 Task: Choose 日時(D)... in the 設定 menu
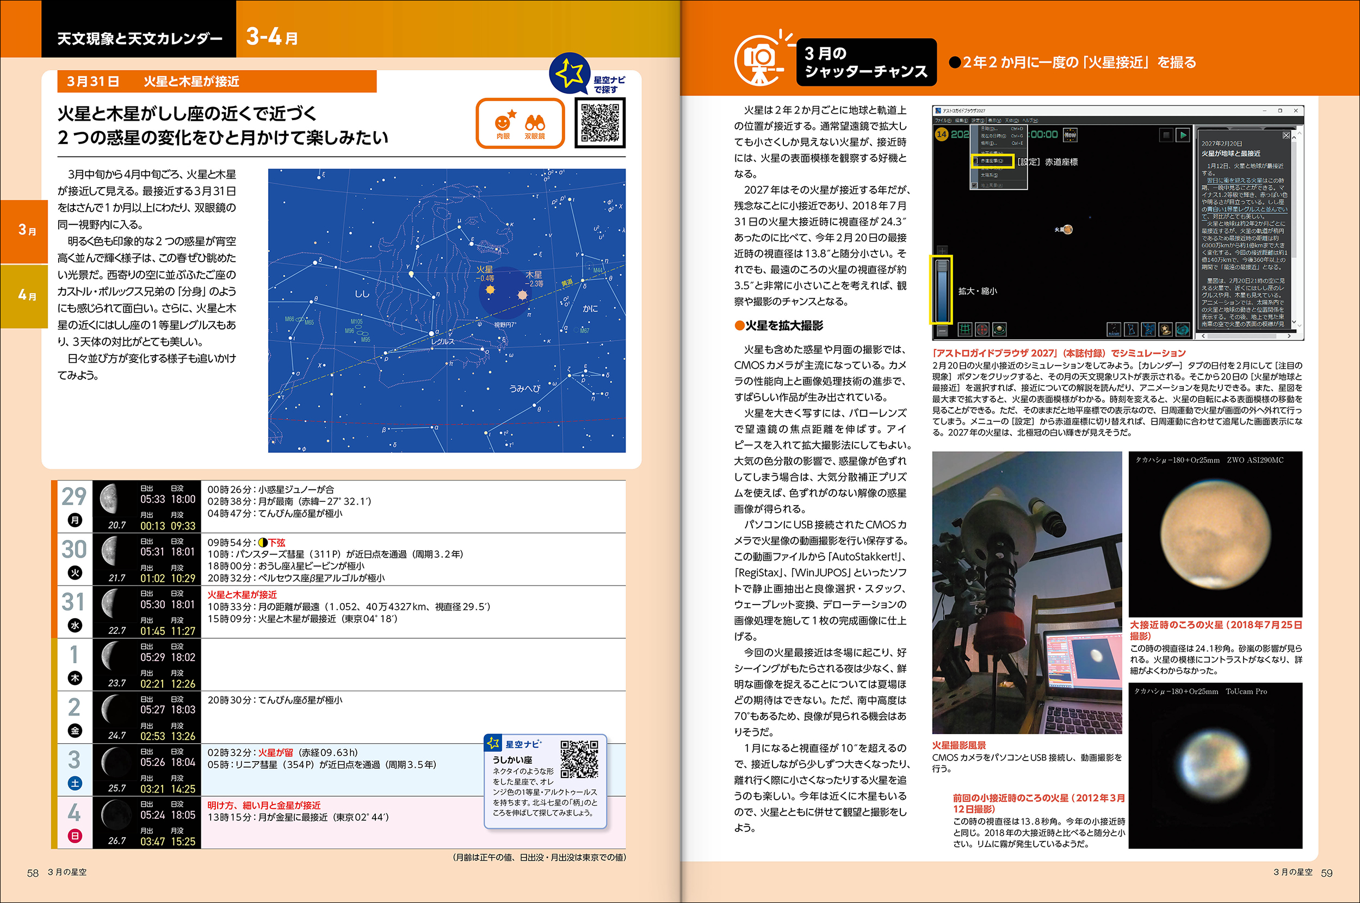pyautogui.click(x=1003, y=129)
